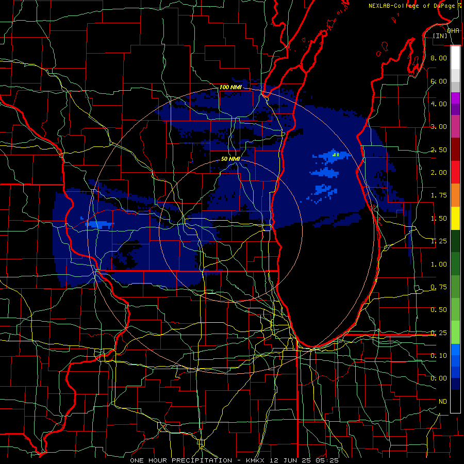Click the 0.25 legend value

(439, 333)
